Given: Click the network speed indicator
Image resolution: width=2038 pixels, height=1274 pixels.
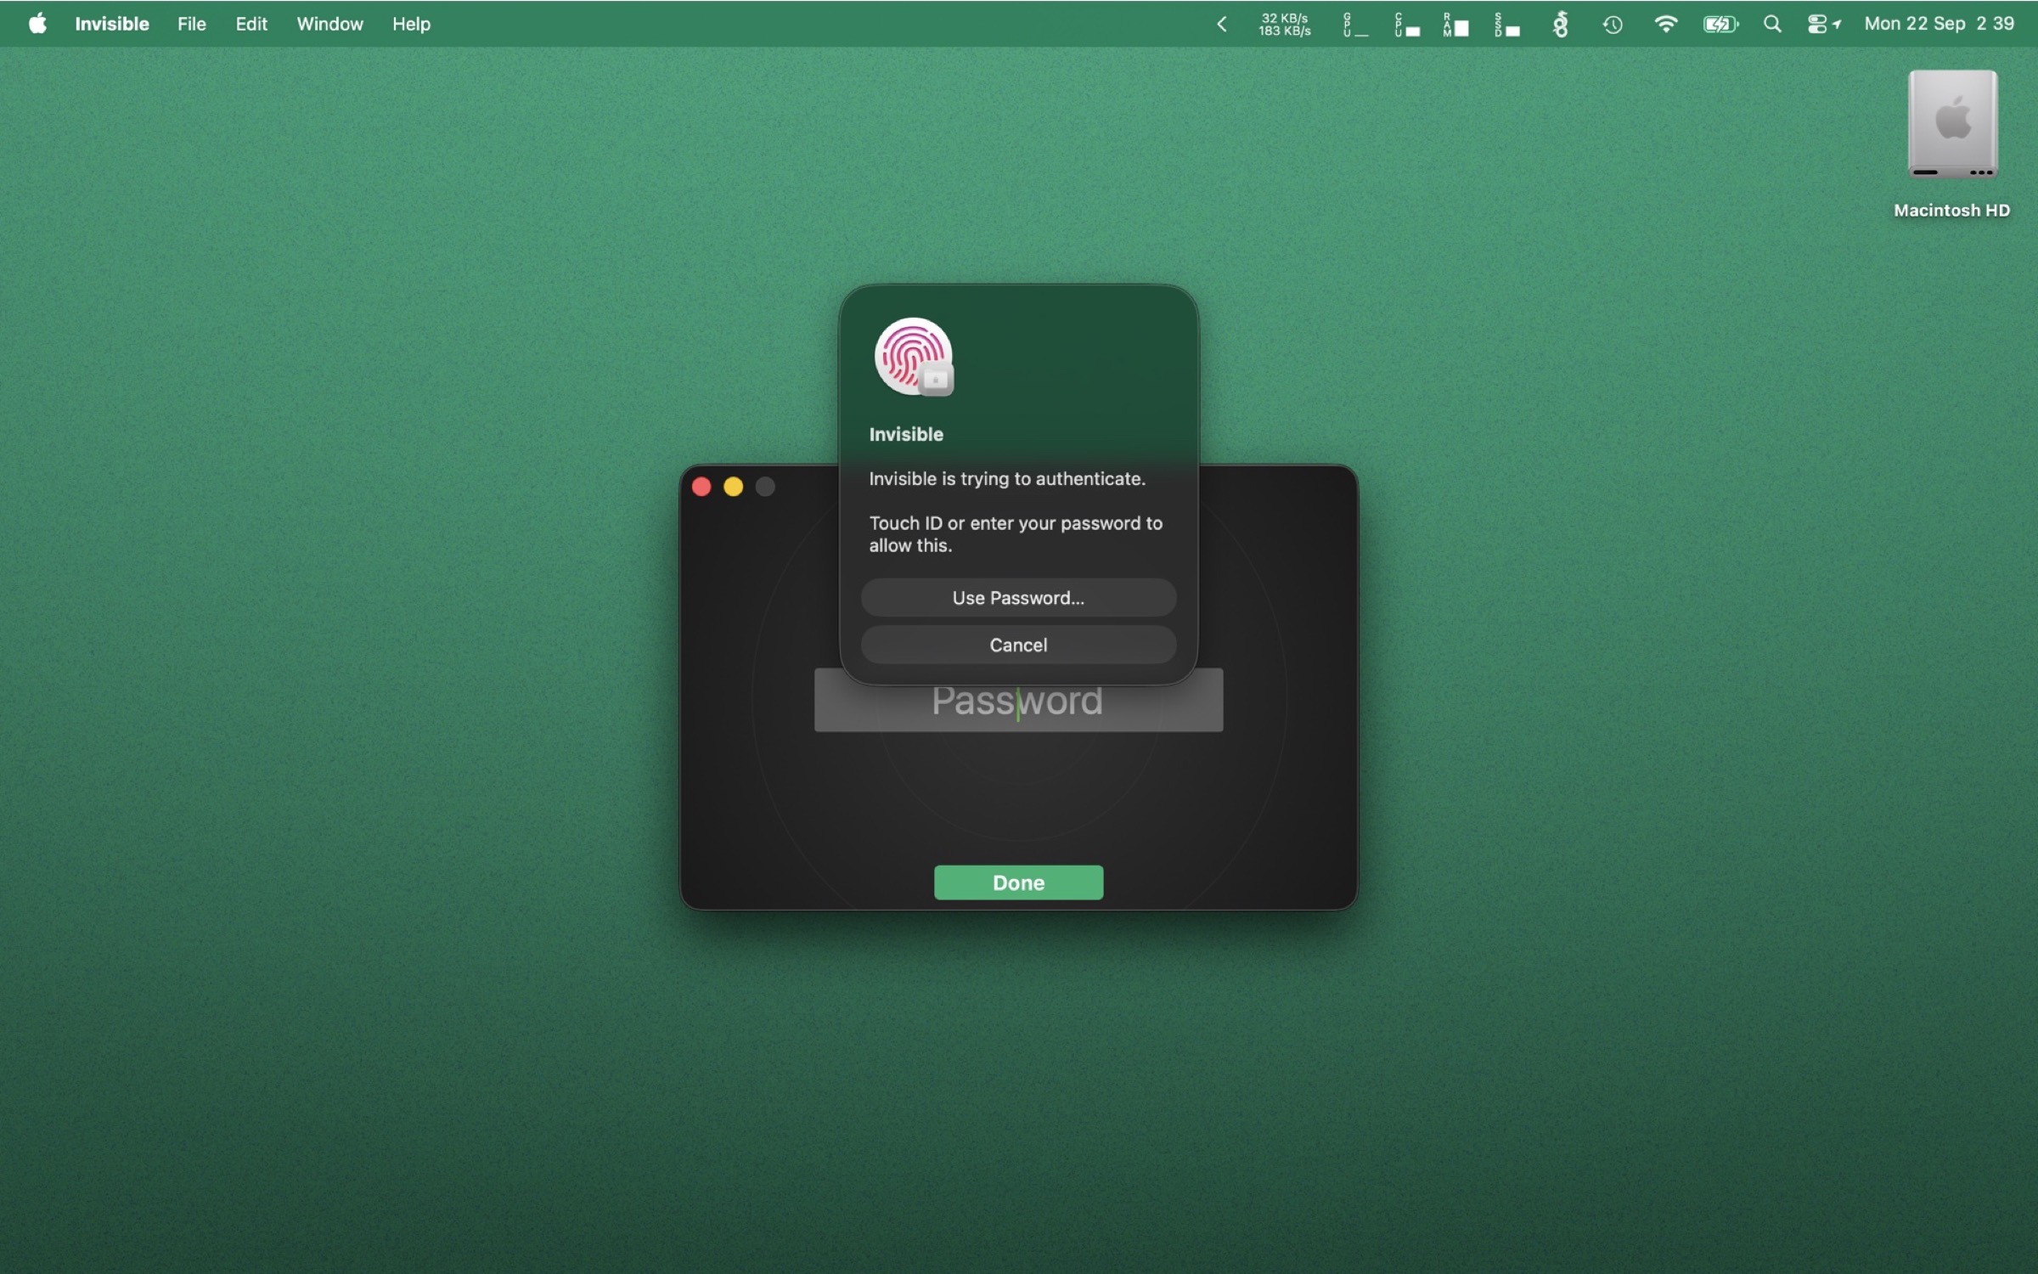Looking at the screenshot, I should [1284, 24].
